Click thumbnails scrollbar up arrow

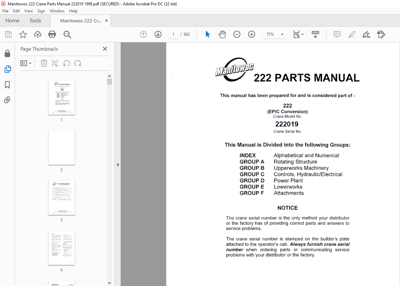tap(109, 76)
